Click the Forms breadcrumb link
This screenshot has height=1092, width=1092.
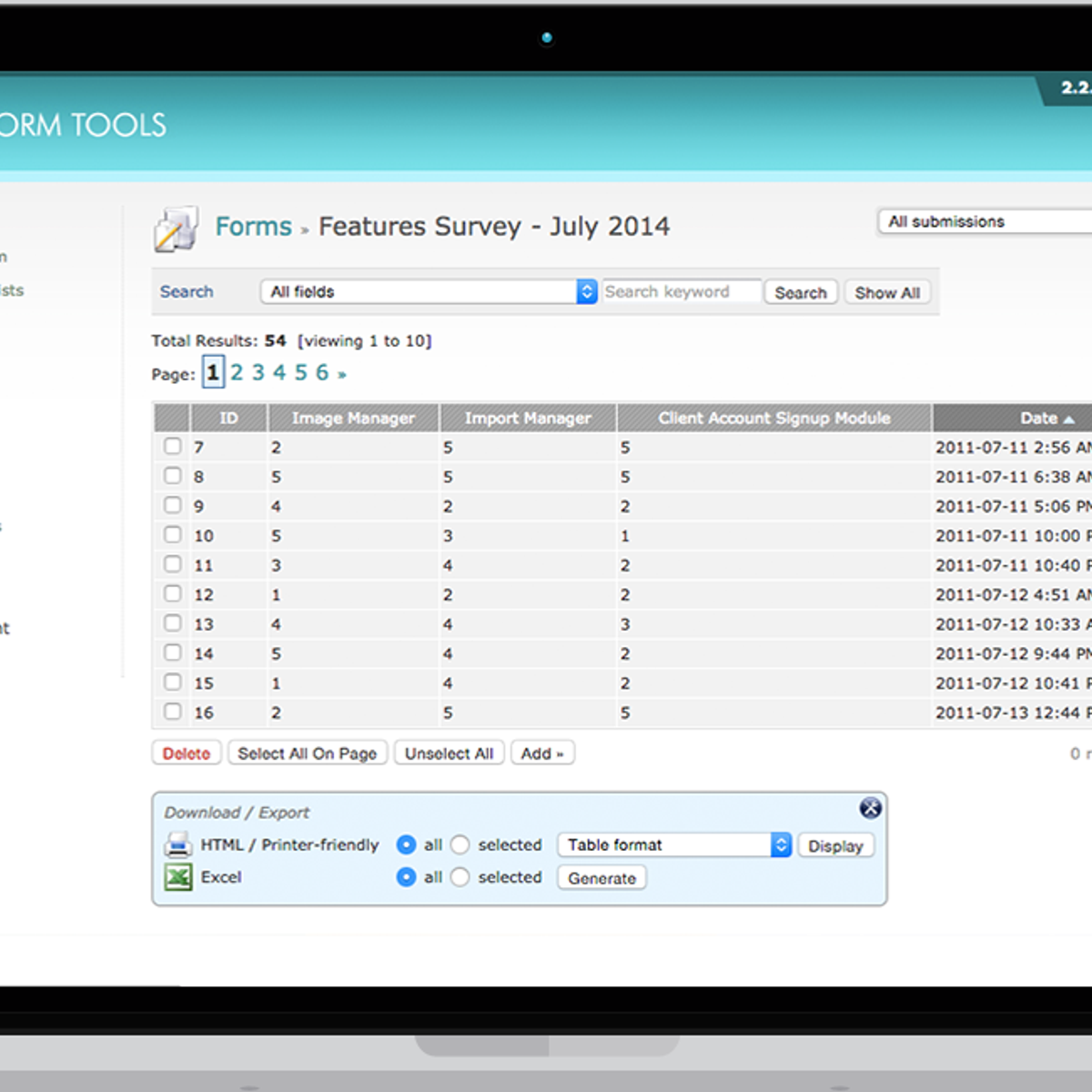[x=253, y=227]
